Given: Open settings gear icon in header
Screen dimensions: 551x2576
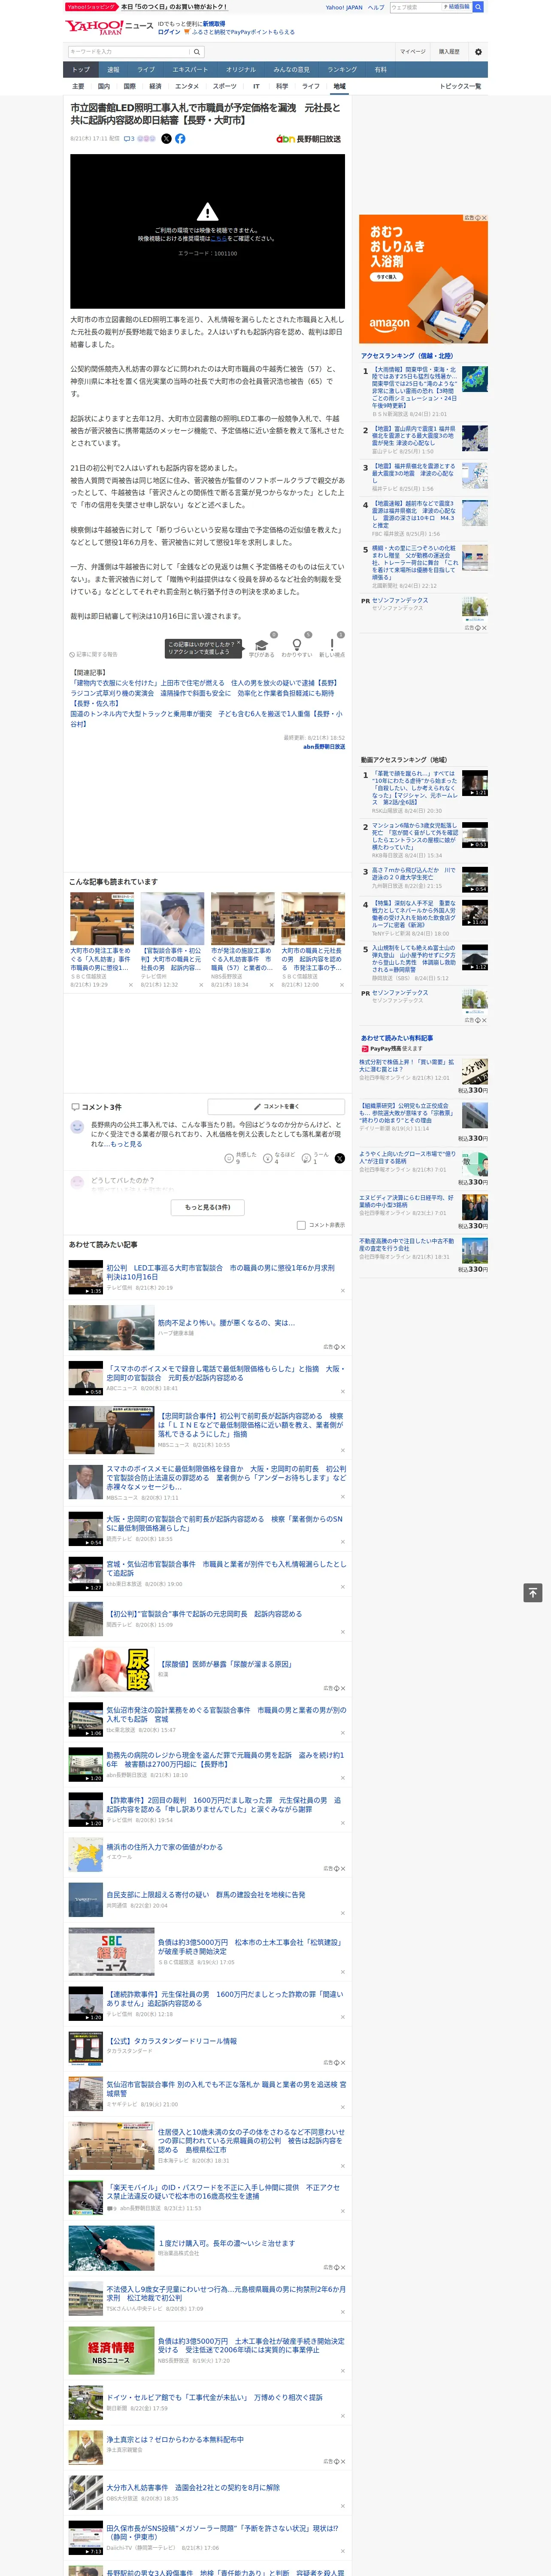Looking at the screenshot, I should click(x=478, y=51).
